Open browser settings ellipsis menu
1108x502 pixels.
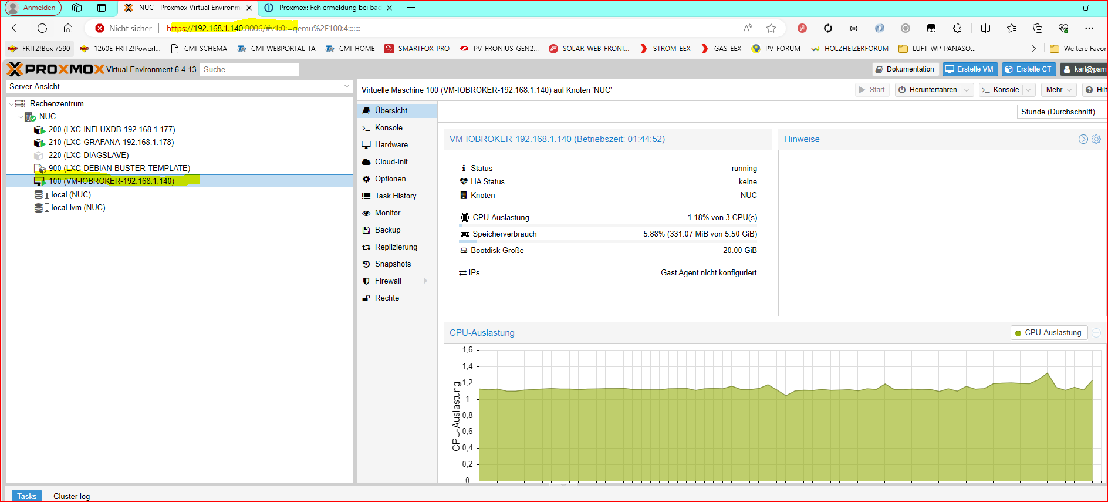[x=1089, y=28]
